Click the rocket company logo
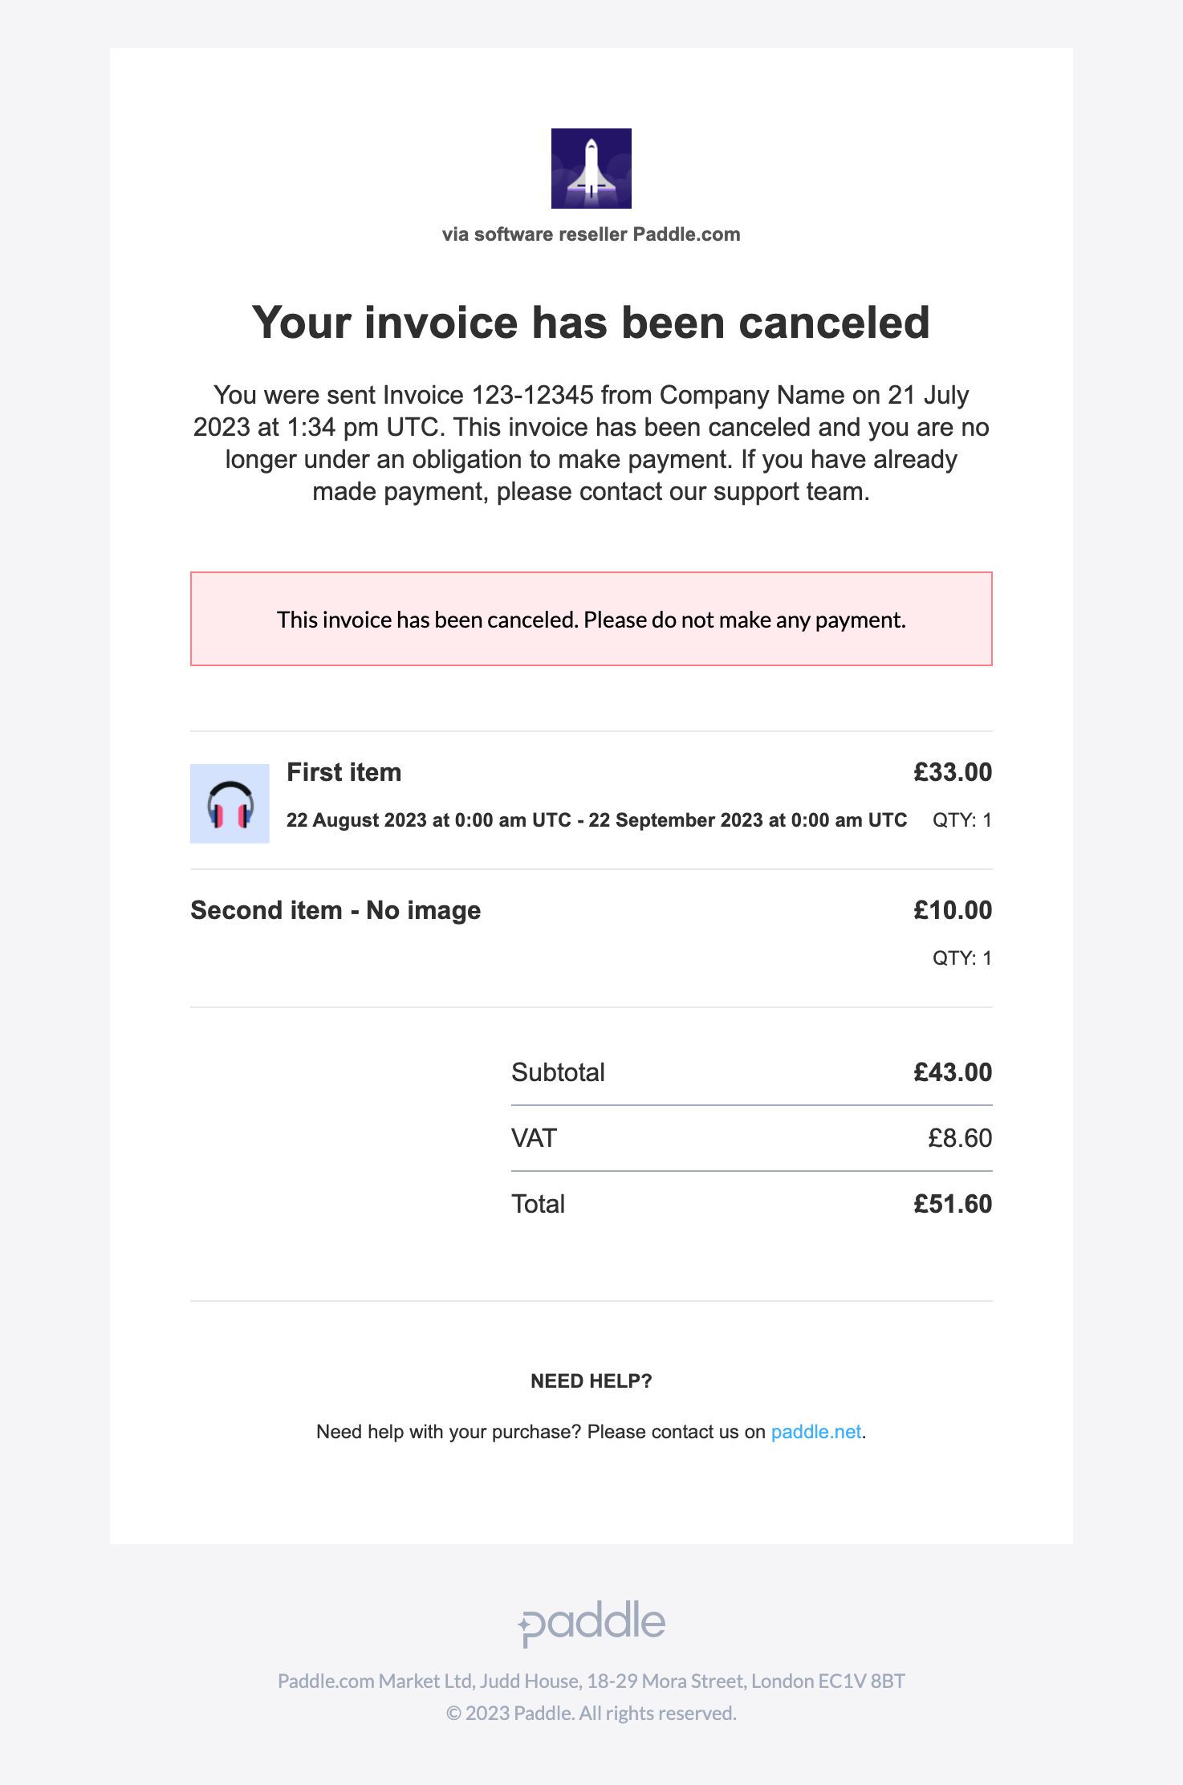This screenshot has height=1785, width=1183. 591,169
